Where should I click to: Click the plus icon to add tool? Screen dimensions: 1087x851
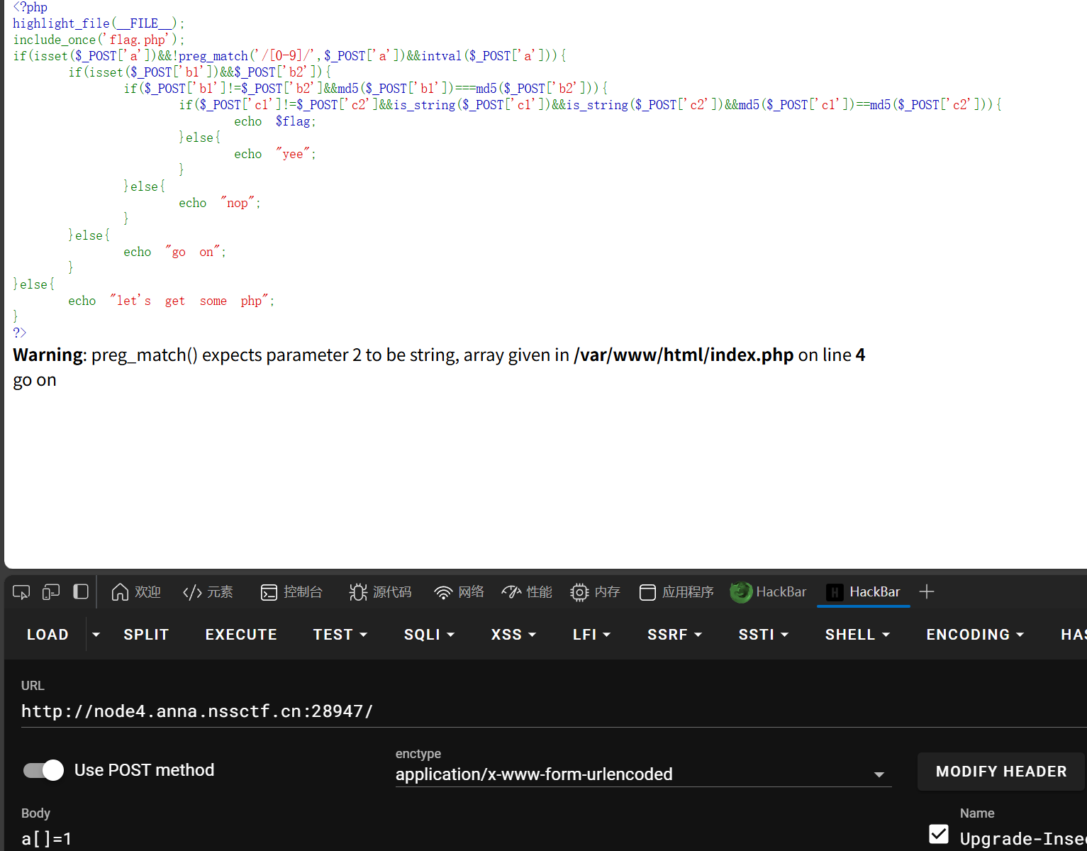[x=926, y=592]
